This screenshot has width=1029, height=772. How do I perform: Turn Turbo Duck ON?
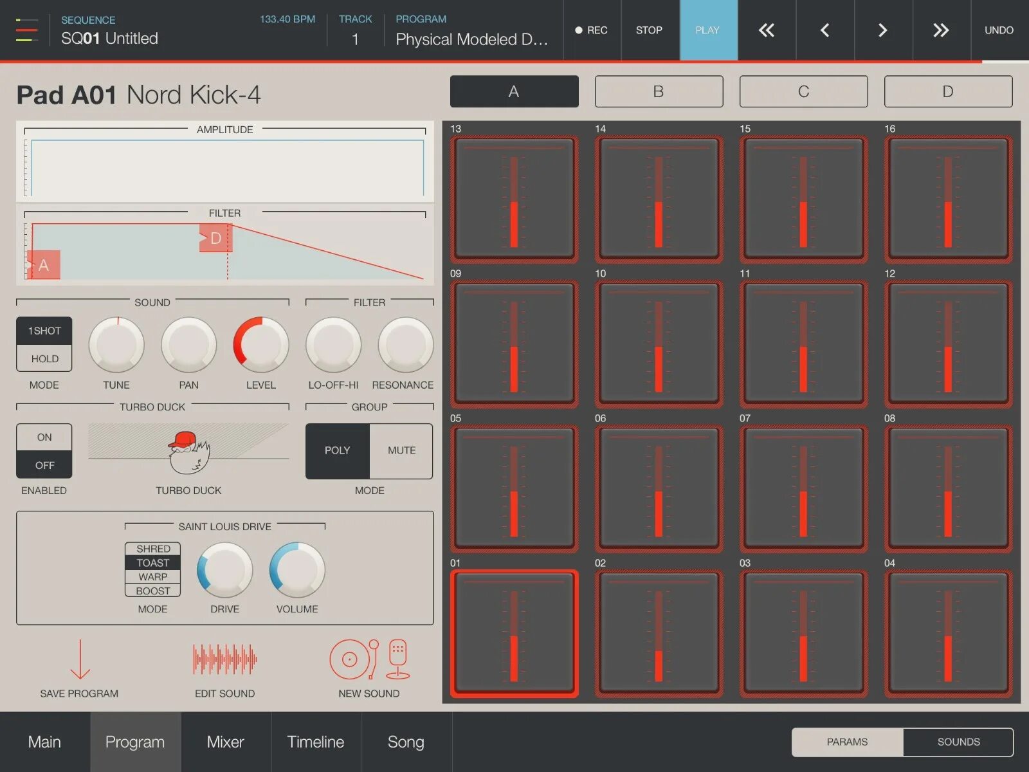click(x=44, y=437)
